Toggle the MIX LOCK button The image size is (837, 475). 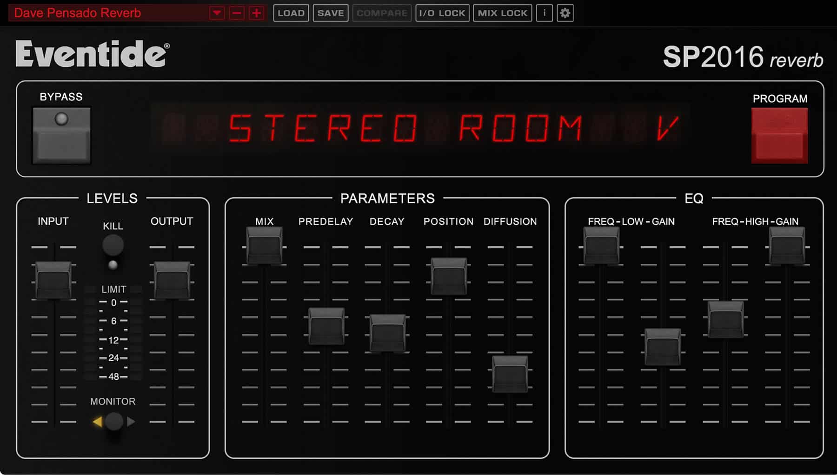[x=503, y=13]
